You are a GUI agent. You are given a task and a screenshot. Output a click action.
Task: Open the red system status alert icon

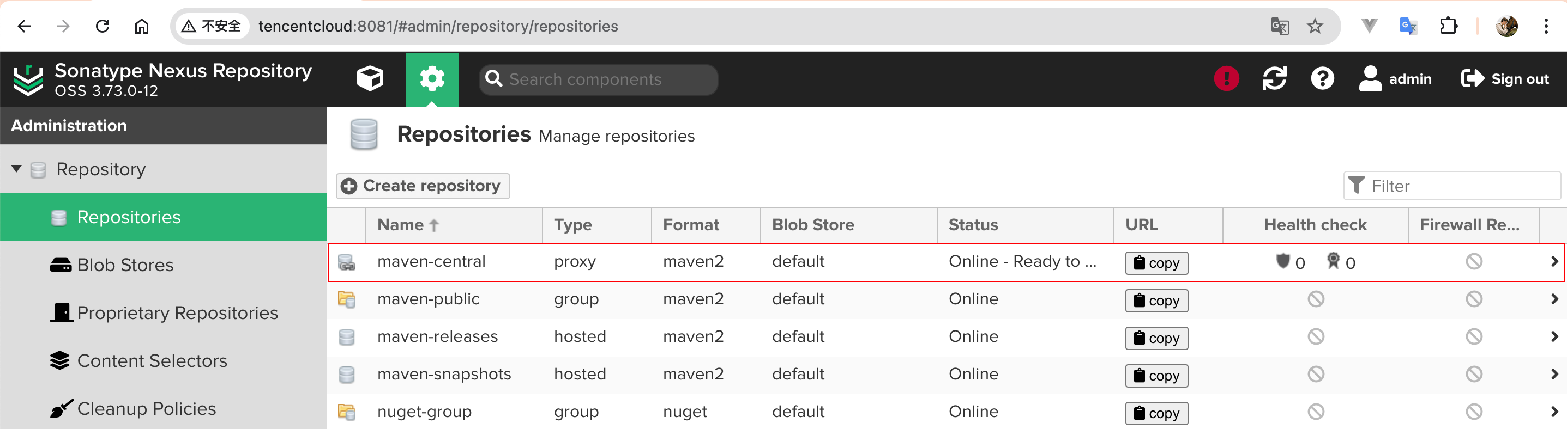tap(1226, 79)
